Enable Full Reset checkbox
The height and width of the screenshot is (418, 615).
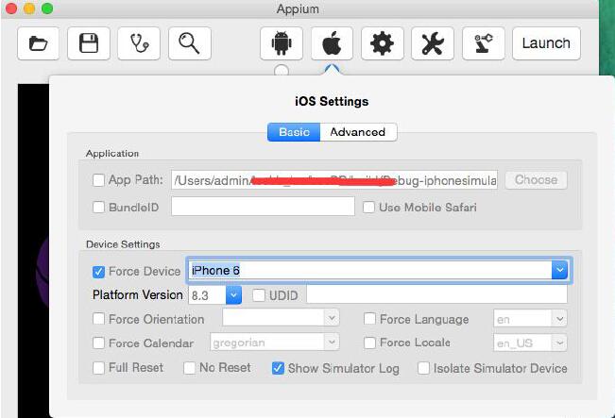tap(98, 368)
